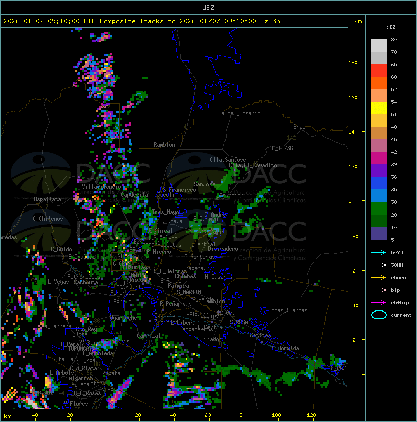Click the 'Uspallata' place label
Viewport: 417px width, 422px height.
tap(47, 199)
